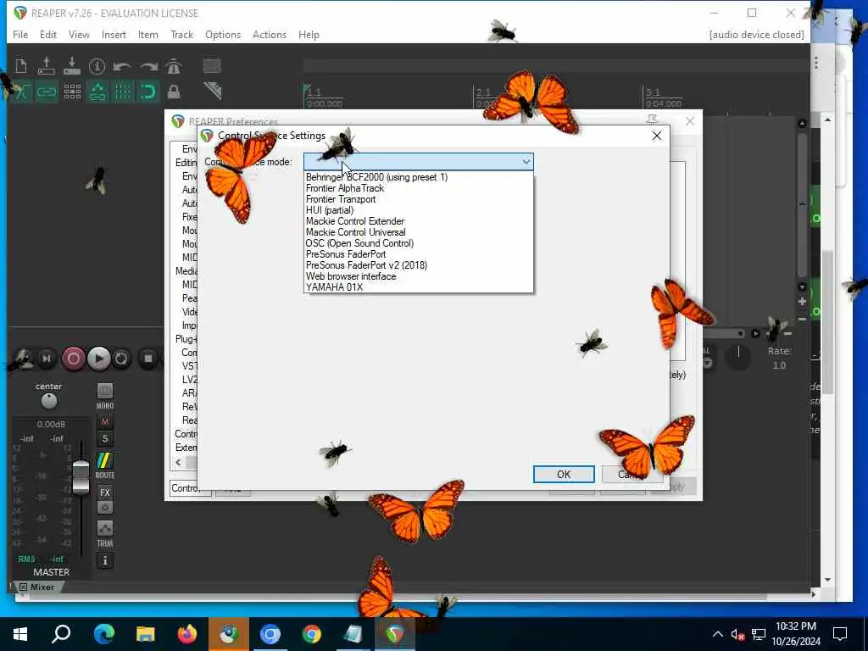Open Firefox from the taskbar
Screen dimensions: 868x651
186,634
